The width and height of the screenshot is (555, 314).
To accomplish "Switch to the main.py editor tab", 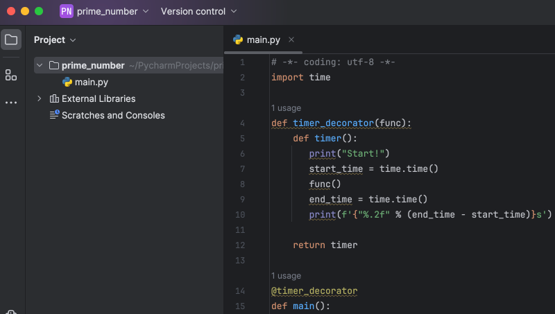I will point(264,40).
